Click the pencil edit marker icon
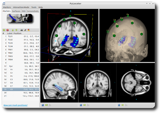Image resolution: width=161 pixels, height=114 pixels. 25,30
